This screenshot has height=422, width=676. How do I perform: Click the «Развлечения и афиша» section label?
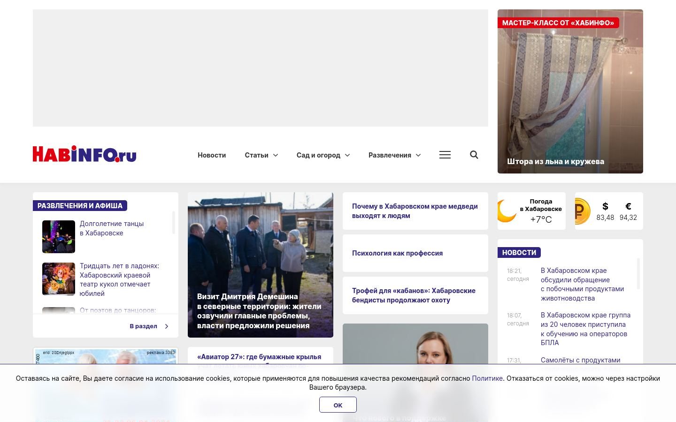click(80, 206)
